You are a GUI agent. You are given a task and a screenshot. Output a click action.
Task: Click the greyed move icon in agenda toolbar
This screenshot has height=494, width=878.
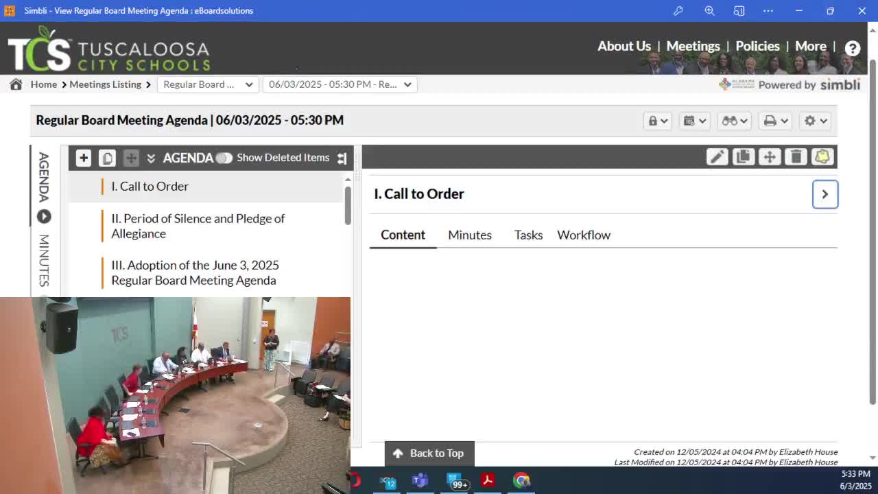point(131,158)
